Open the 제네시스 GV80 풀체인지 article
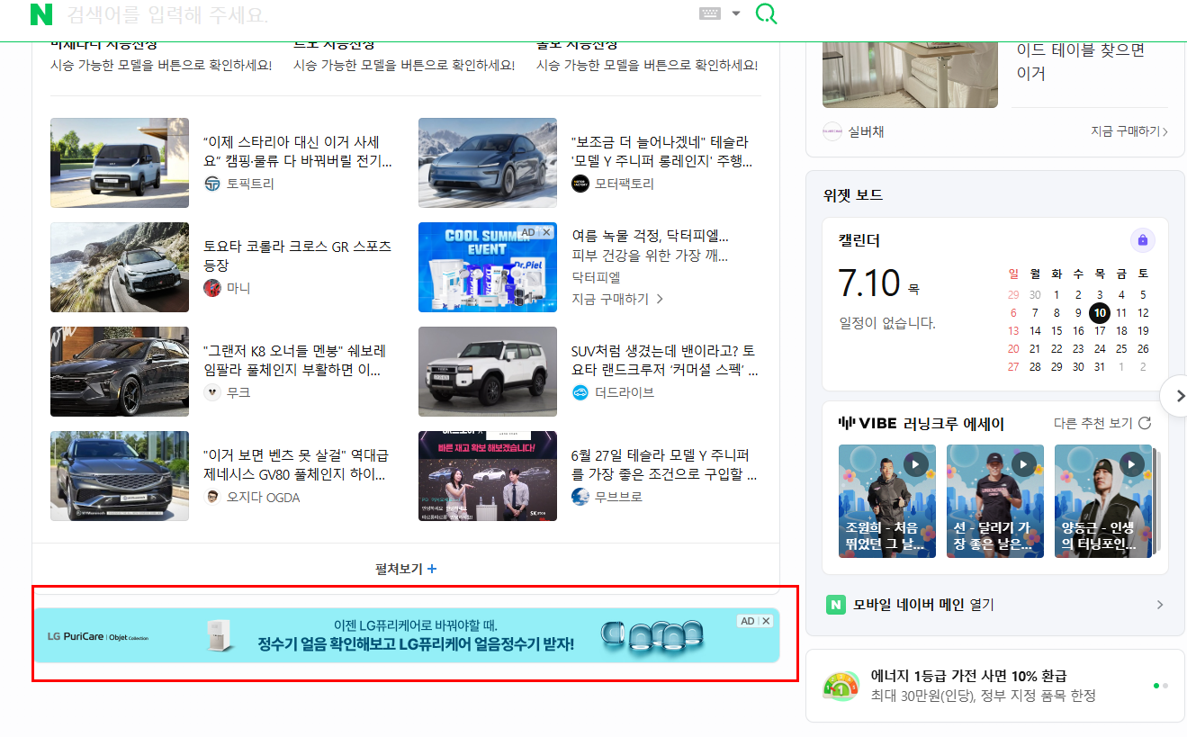This screenshot has height=737, width=1187. click(296, 465)
